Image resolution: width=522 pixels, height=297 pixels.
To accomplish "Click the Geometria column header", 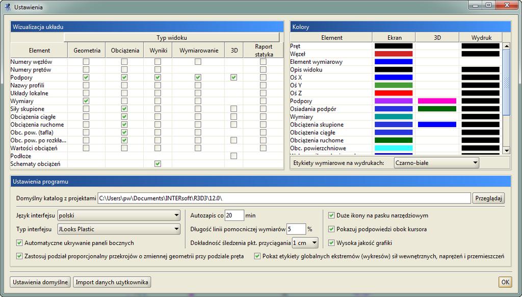I will click(x=87, y=51).
